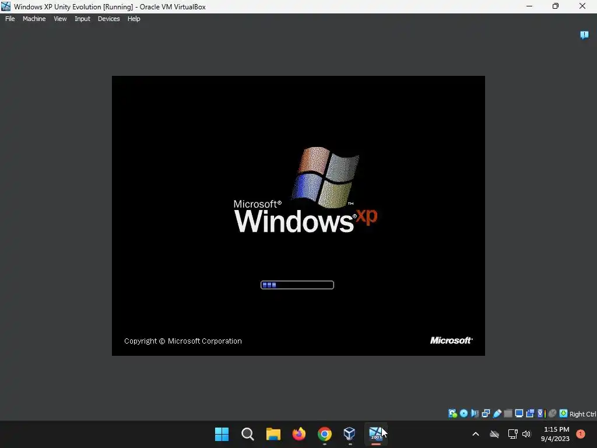The image size is (597, 448).
Task: Open taskbar Search
Action: (x=247, y=433)
